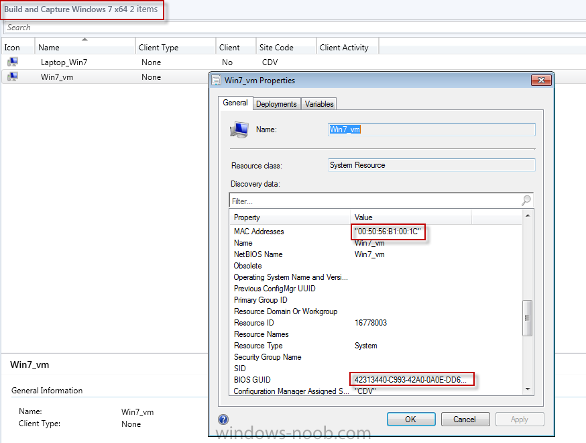586x443 pixels.
Task: Click the filter magnifier icon
Action: [x=526, y=201]
